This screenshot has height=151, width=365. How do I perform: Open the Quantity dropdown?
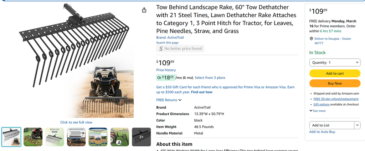335,62
